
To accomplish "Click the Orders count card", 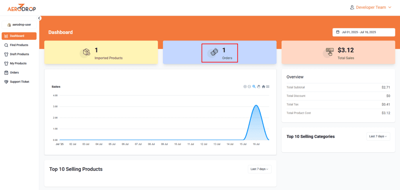I will [x=220, y=53].
